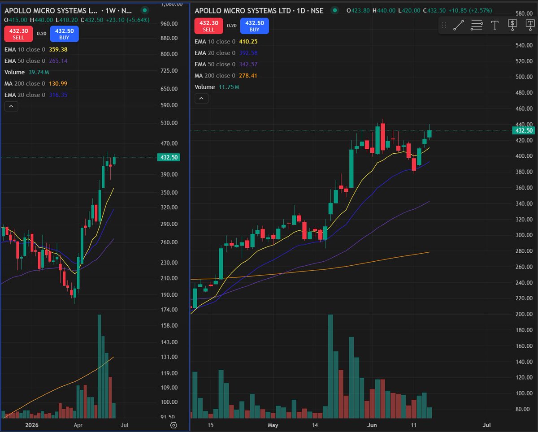Click the May label on daily time axis
The width and height of the screenshot is (538, 432).
click(x=273, y=424)
